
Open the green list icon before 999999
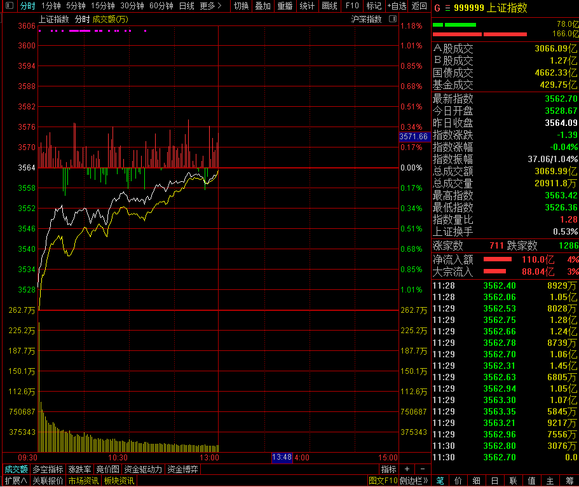point(447,8)
